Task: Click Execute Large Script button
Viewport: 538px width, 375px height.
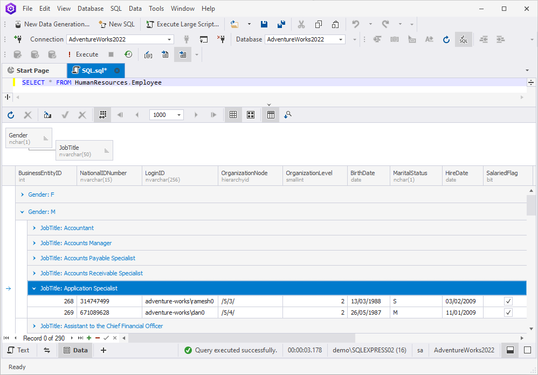Action: (x=183, y=24)
